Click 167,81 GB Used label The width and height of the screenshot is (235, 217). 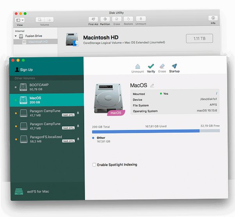tap(156, 126)
